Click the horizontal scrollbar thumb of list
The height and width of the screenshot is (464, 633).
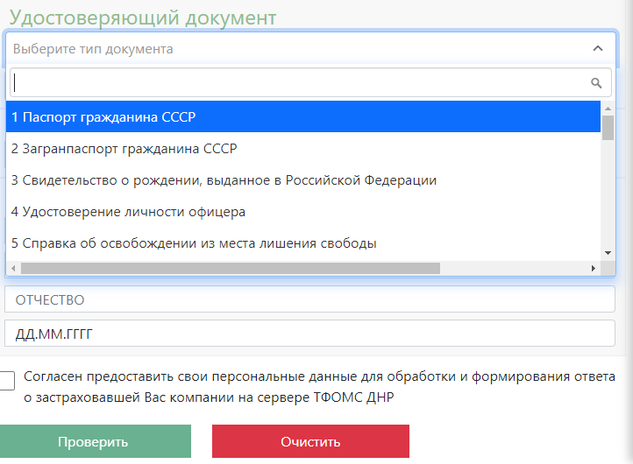click(231, 268)
